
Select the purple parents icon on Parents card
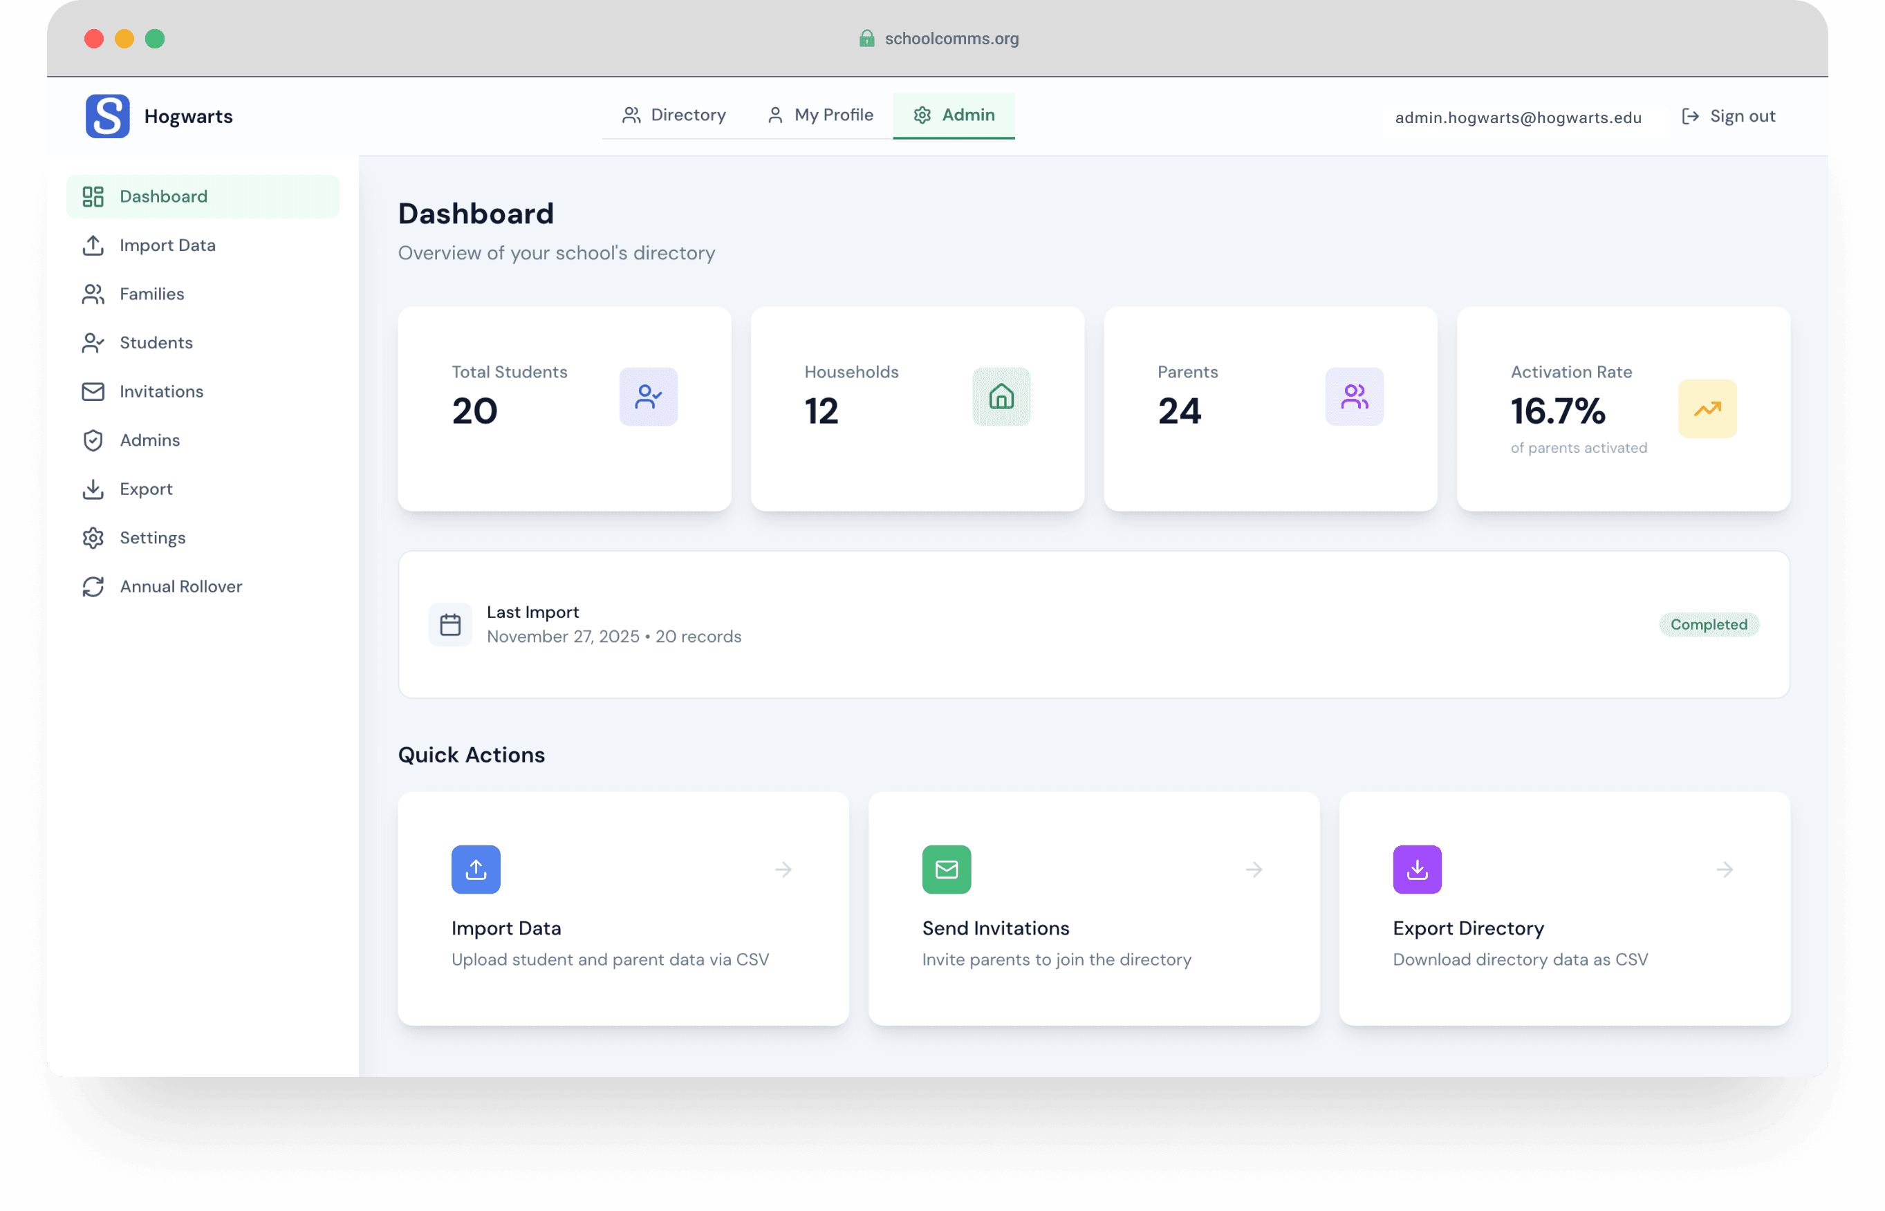coord(1354,397)
